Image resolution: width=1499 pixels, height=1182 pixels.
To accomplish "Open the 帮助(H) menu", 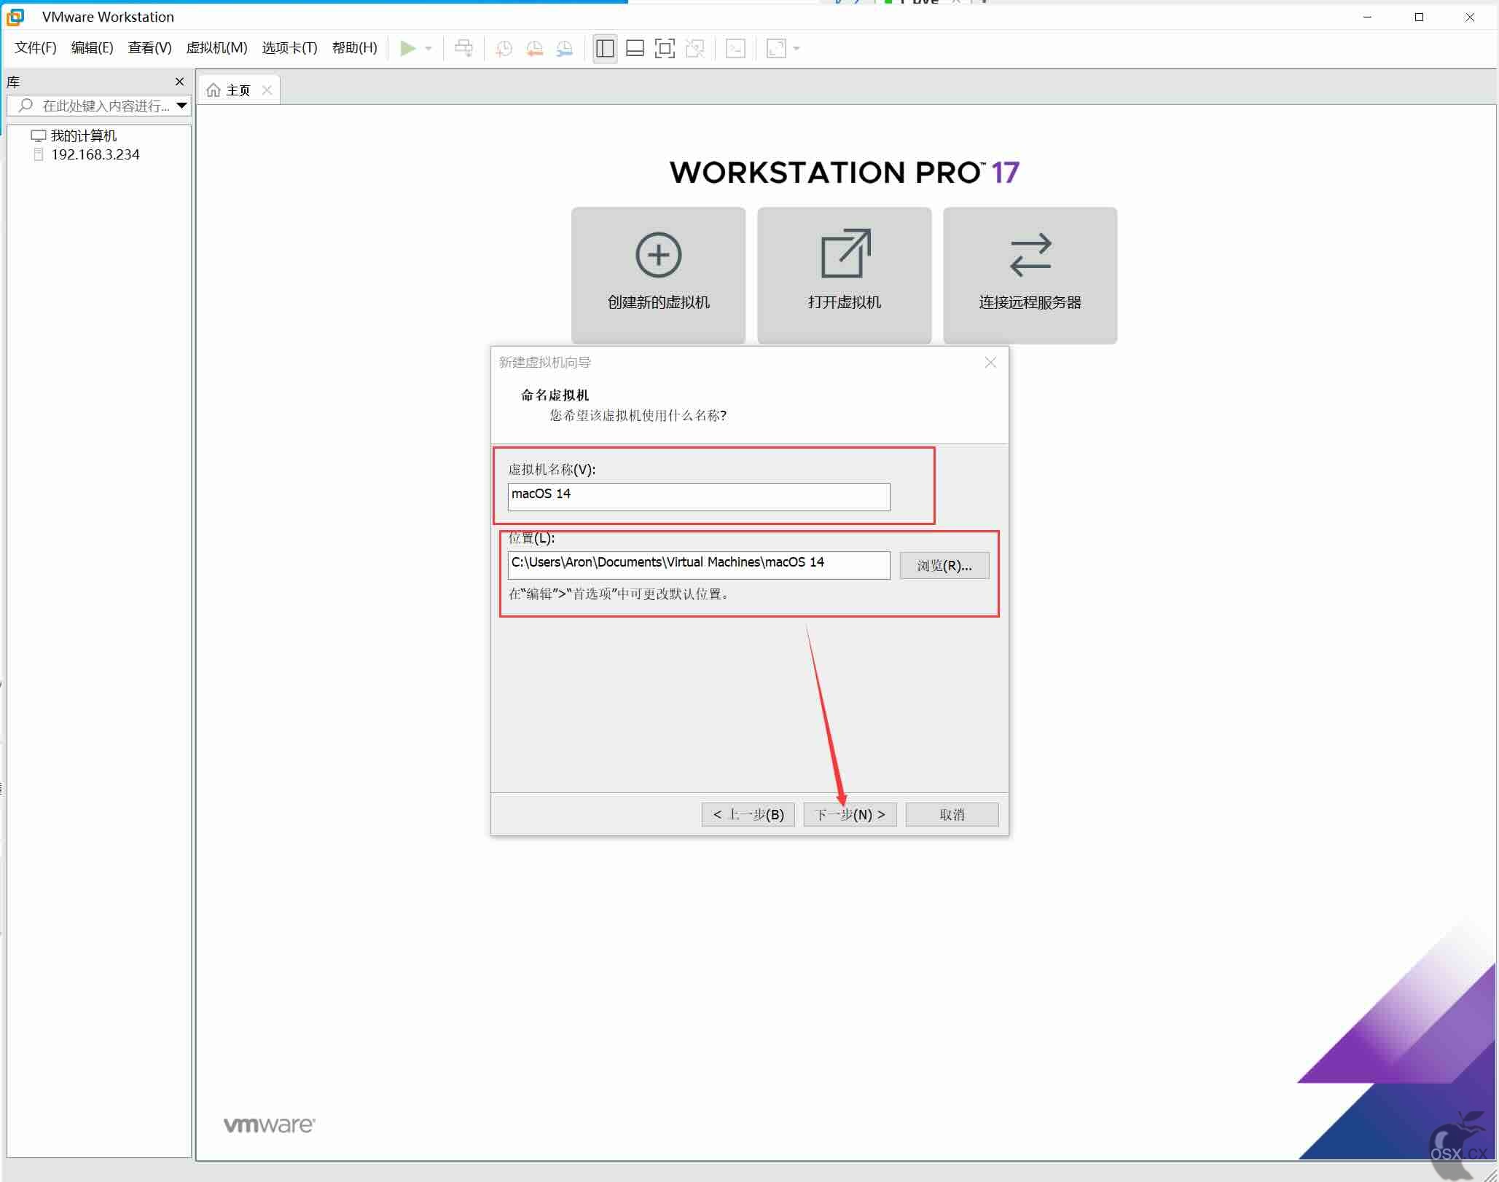I will [x=355, y=48].
